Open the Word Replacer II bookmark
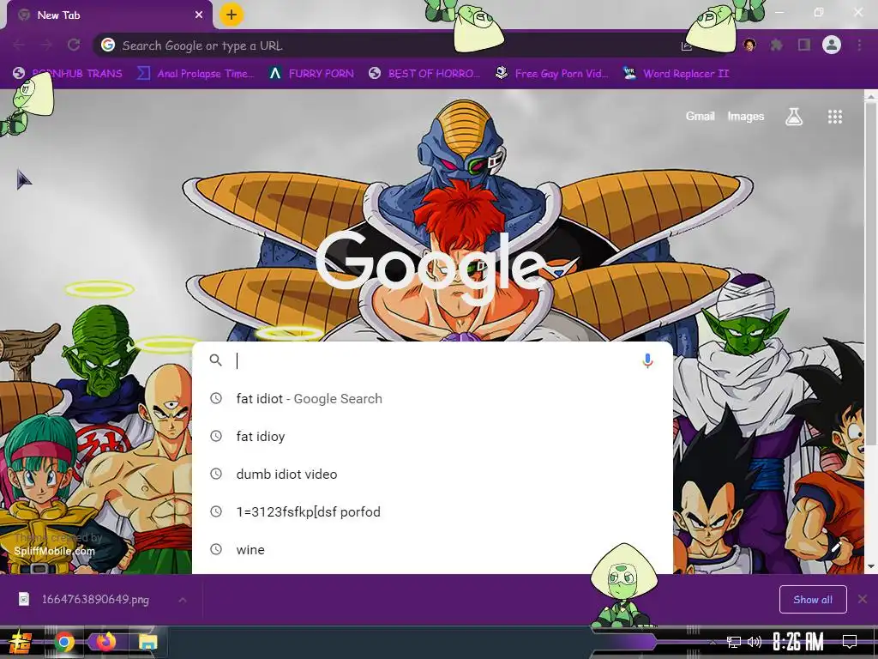The width and height of the screenshot is (878, 659). point(676,74)
